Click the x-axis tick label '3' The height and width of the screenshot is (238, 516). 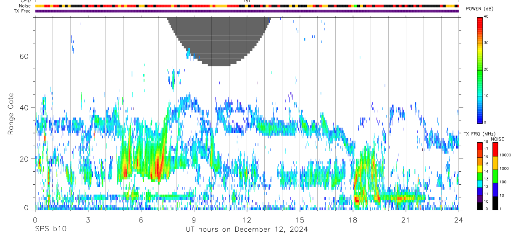pos(88,220)
